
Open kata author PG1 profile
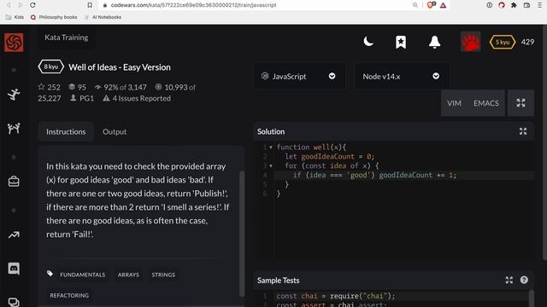point(82,98)
